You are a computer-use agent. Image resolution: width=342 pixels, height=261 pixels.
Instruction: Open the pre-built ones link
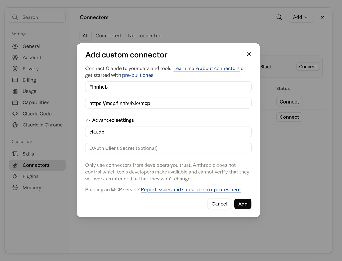click(138, 75)
